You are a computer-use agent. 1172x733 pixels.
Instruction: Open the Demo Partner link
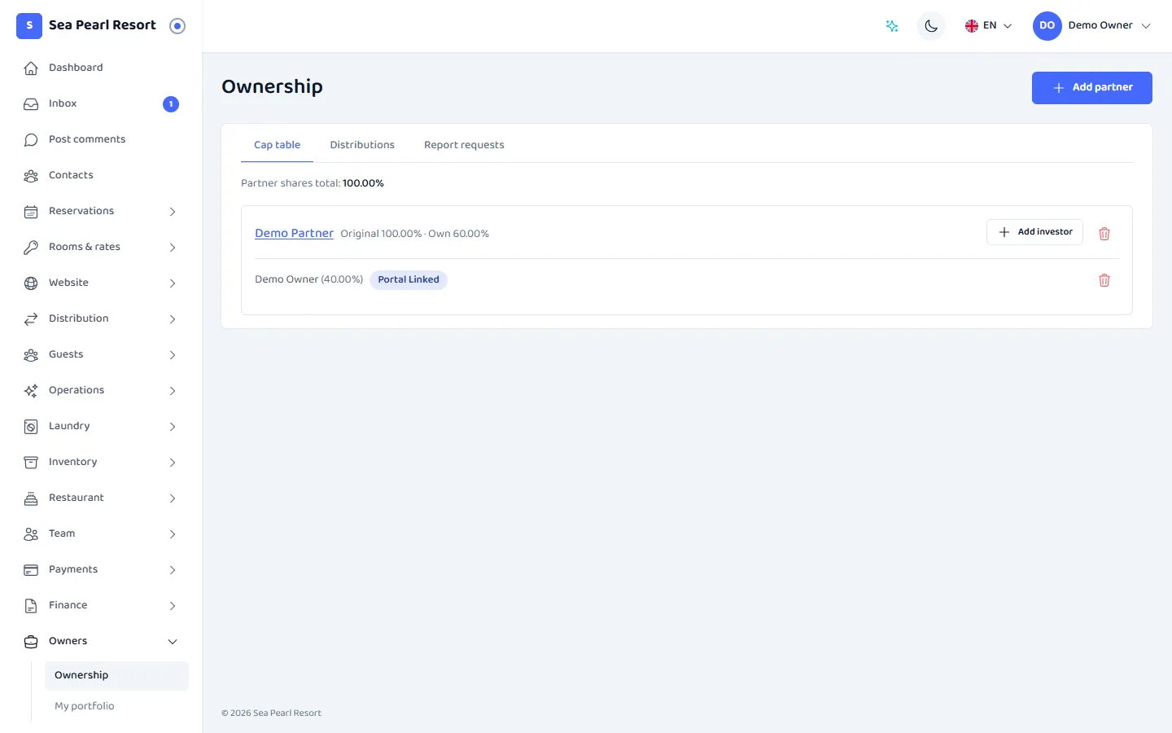tap(294, 233)
